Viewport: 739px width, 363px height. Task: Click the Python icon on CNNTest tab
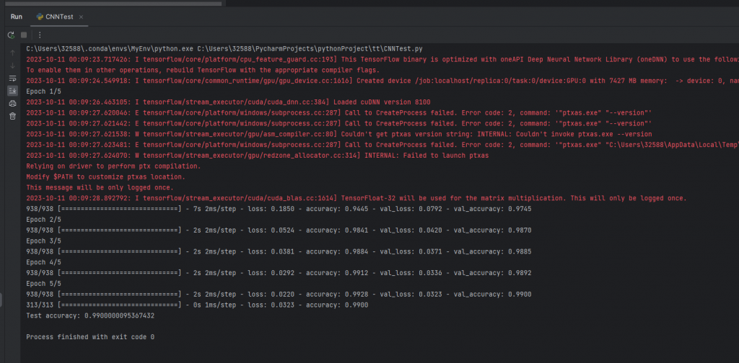(x=40, y=17)
